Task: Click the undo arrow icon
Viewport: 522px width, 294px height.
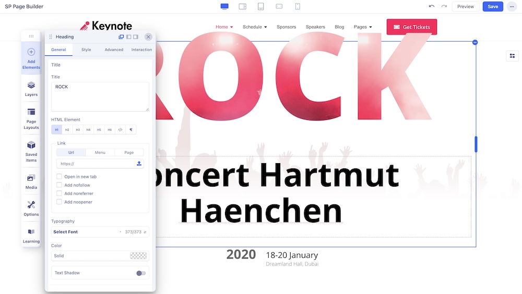Action: click(x=431, y=6)
